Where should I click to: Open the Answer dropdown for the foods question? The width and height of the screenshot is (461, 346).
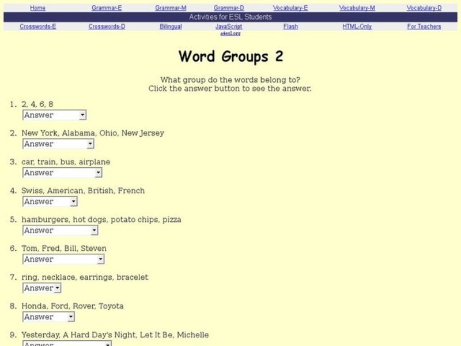[x=59, y=230]
